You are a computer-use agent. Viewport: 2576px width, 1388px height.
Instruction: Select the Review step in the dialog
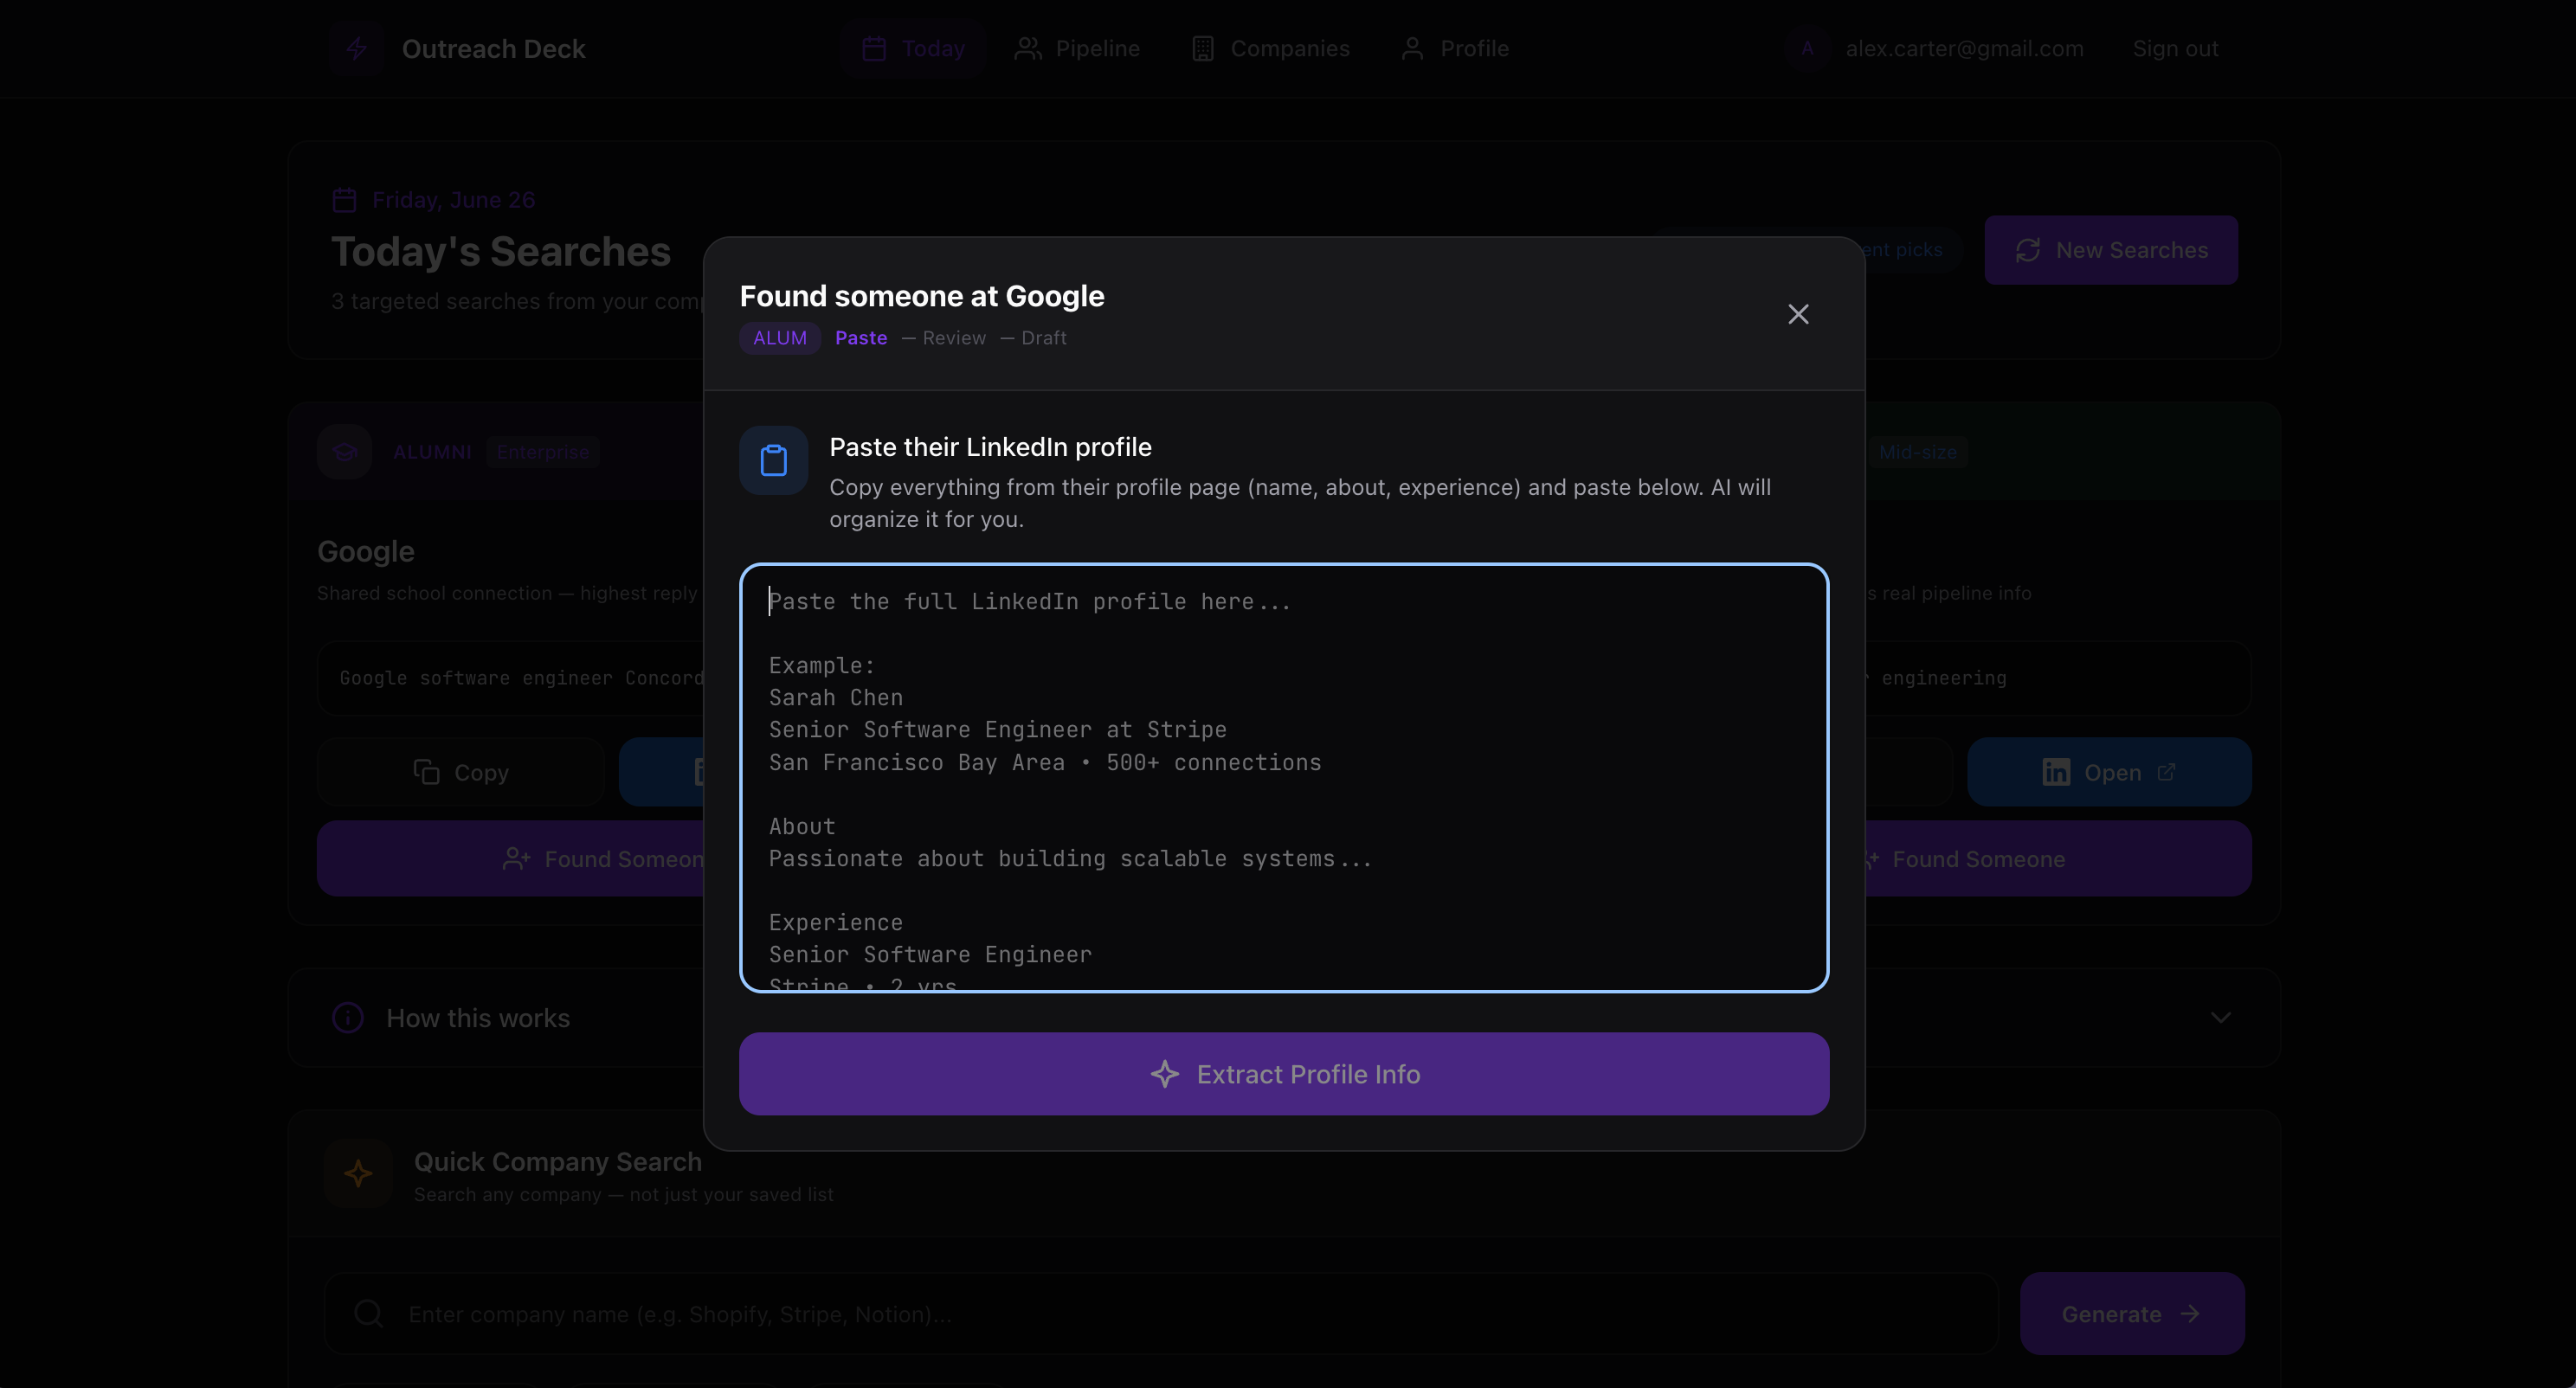(x=954, y=338)
